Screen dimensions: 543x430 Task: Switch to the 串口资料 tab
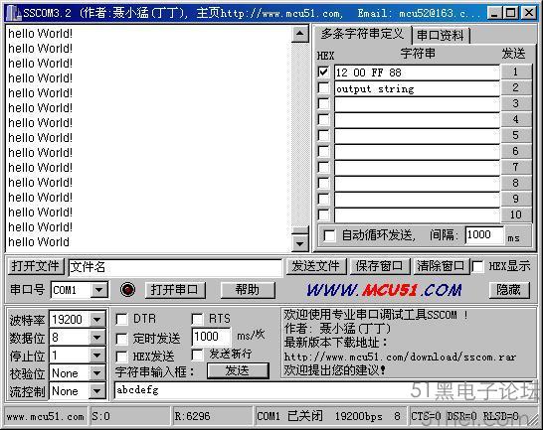441,36
